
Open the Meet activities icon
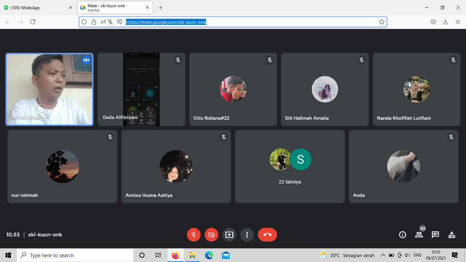(x=452, y=235)
